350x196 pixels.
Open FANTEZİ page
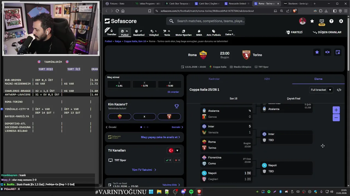tap(294, 32)
